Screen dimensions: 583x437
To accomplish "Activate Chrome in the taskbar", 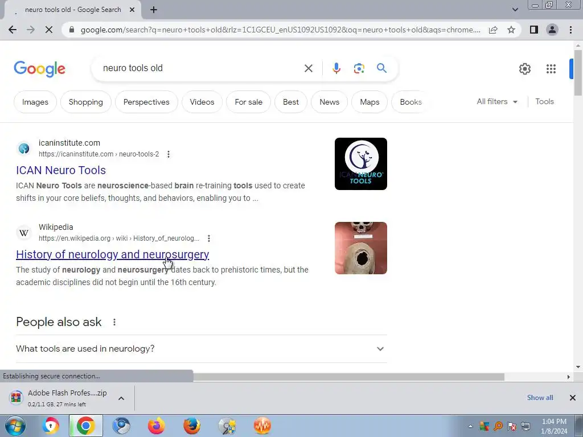I will (85, 426).
